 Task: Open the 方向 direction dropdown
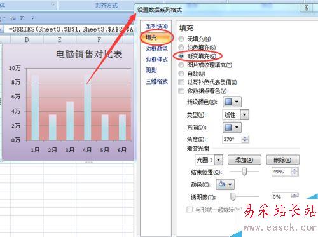point(232,128)
